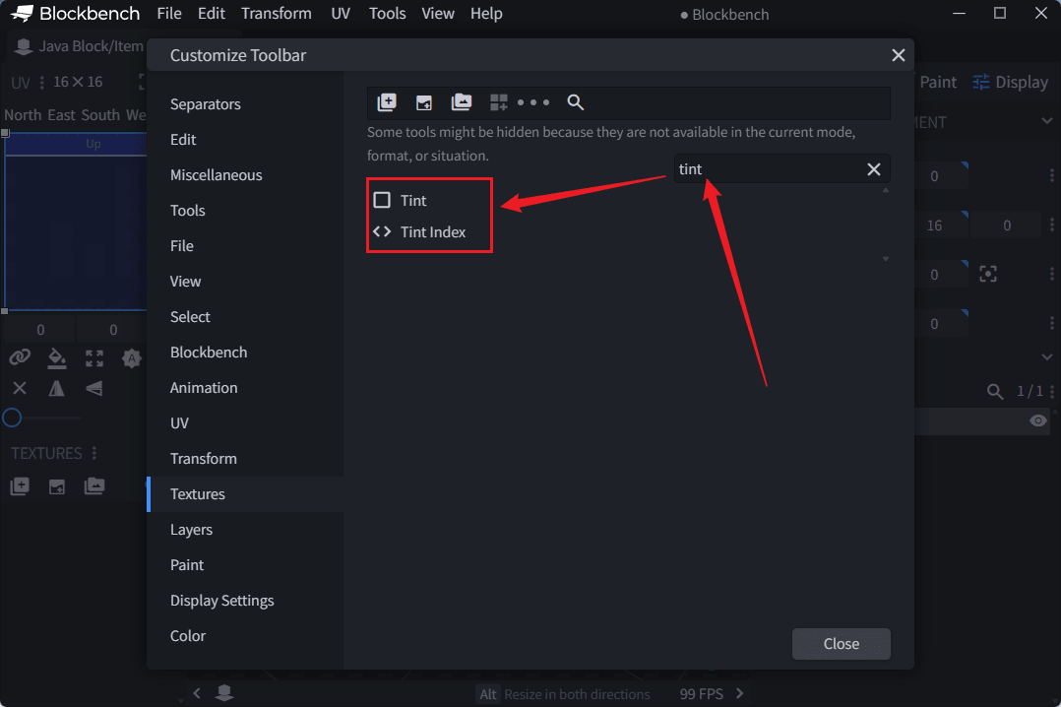Click flip UV vertical icon
Viewport: 1061px width, 707px height.
(94, 388)
